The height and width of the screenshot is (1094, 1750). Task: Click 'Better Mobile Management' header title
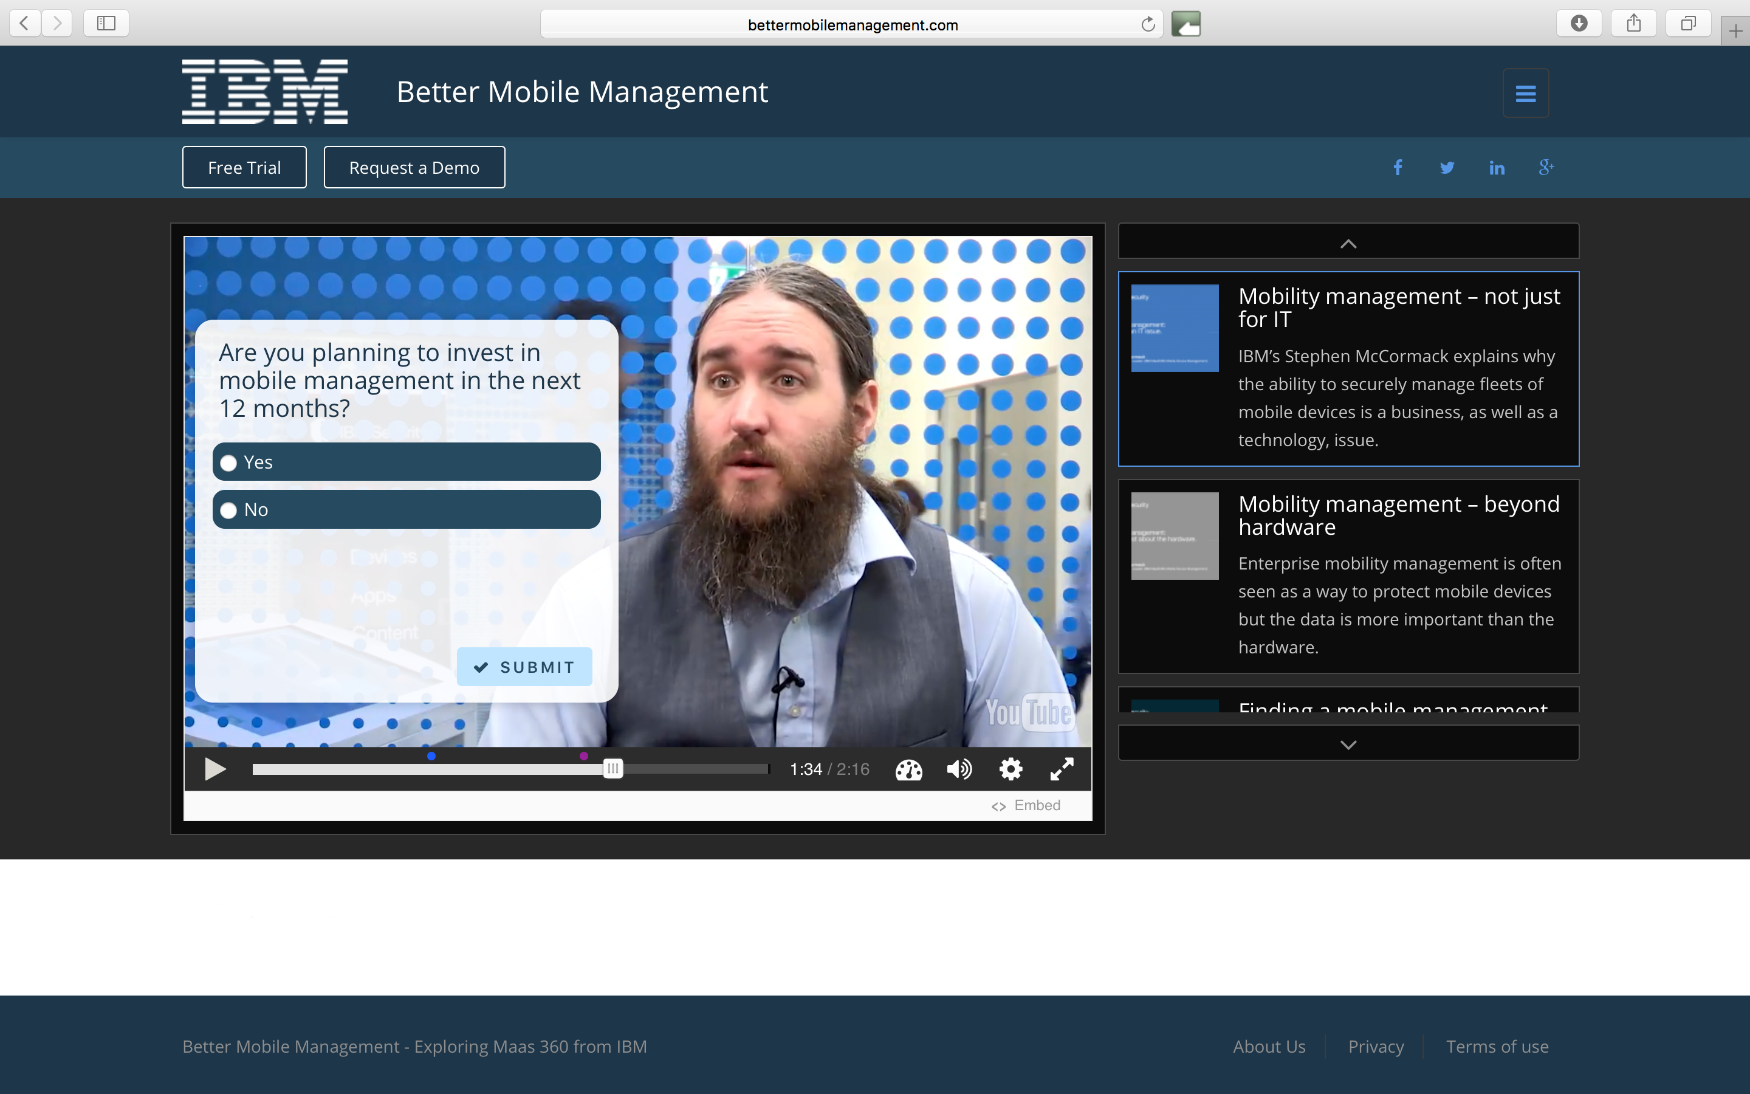point(582,92)
